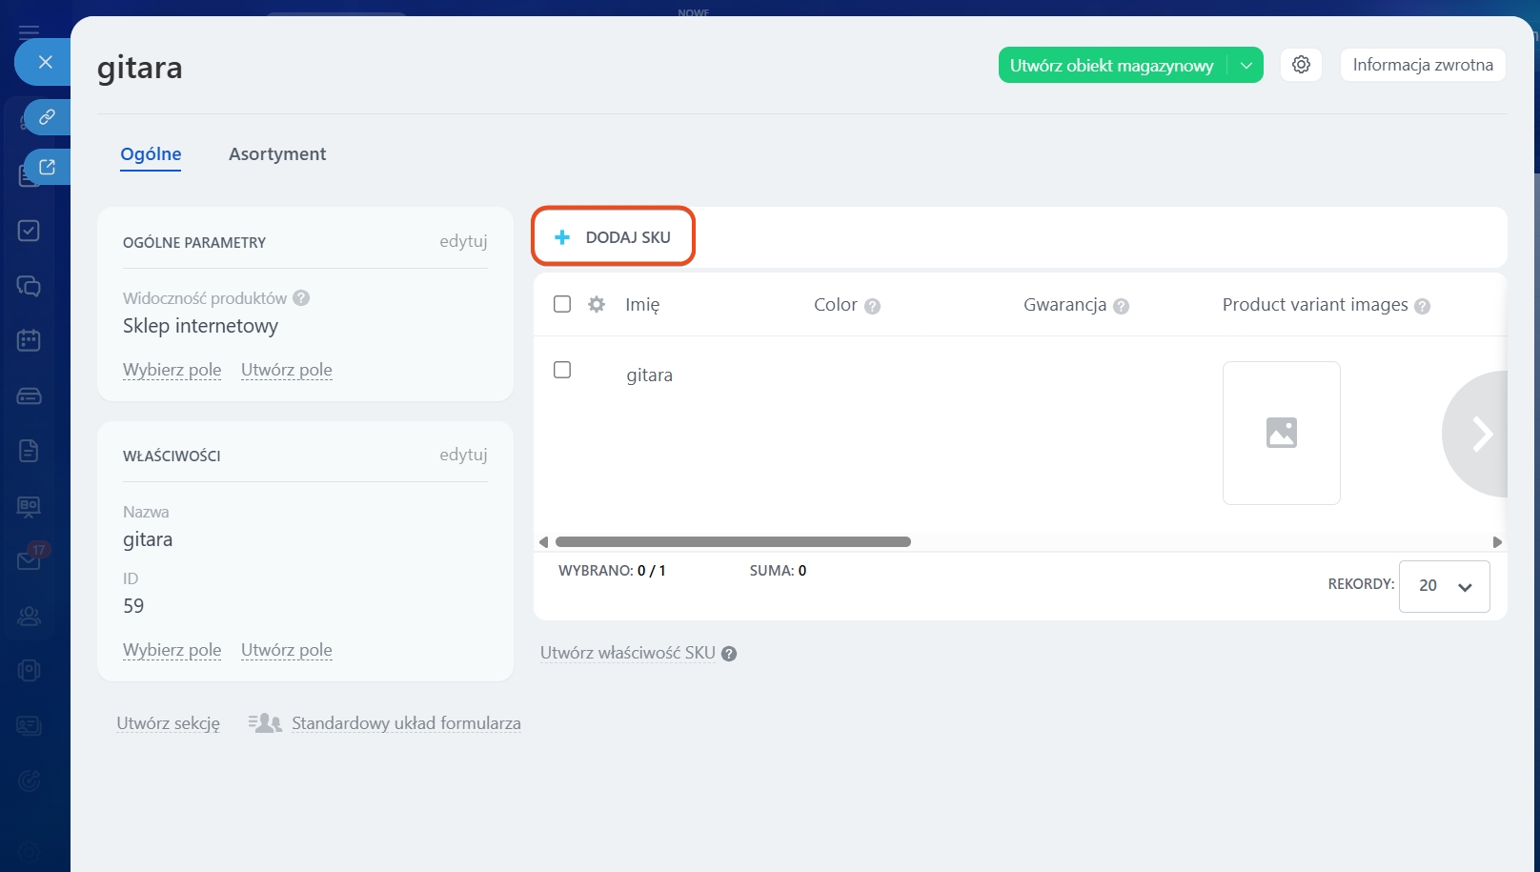Expand the Utwórz obiekt magazynowy dropdown arrow
The width and height of the screenshot is (1540, 872).
coord(1246,66)
